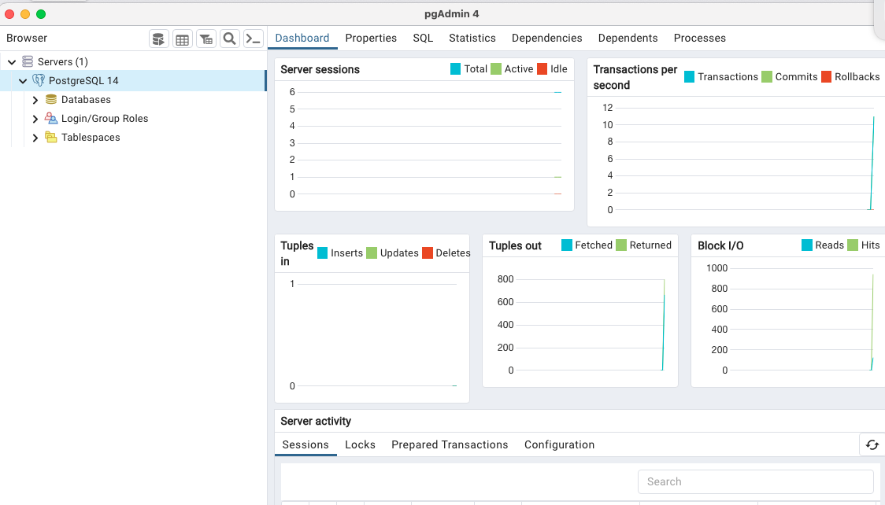Toggle Deletes legend swatch in Tuples in
This screenshot has height=505, width=885.
(x=428, y=253)
